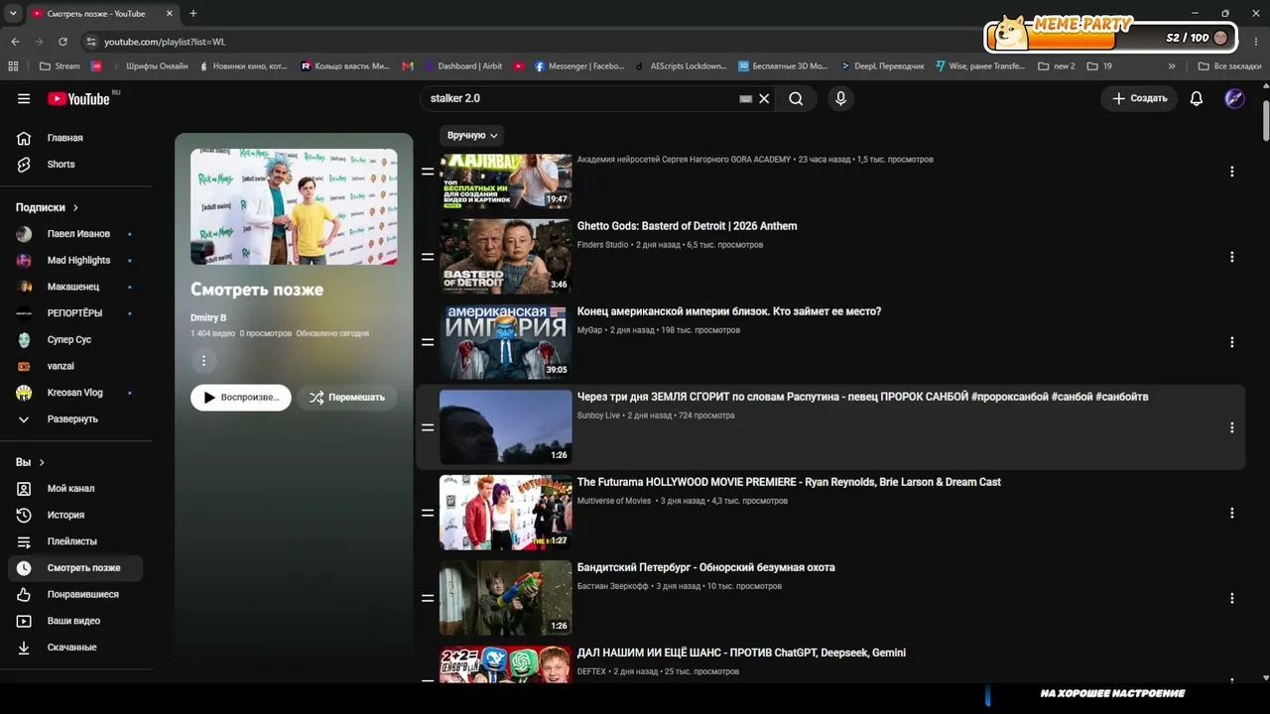This screenshot has width=1270, height=714.
Task: Run search with the magnifier button
Action: click(x=796, y=99)
